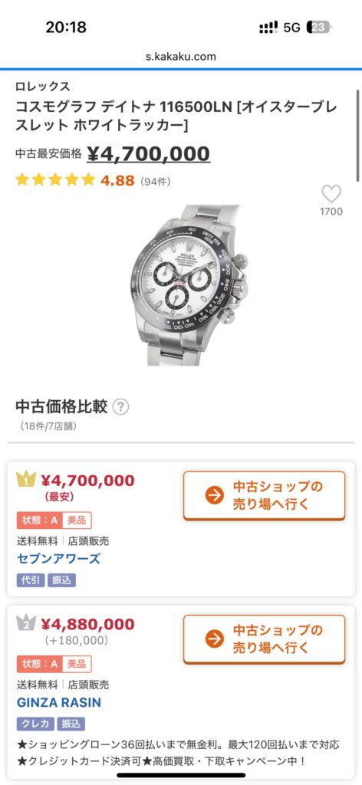Tap the silver crown rank 2 icon
This screenshot has height=785, width=362.
(26, 622)
